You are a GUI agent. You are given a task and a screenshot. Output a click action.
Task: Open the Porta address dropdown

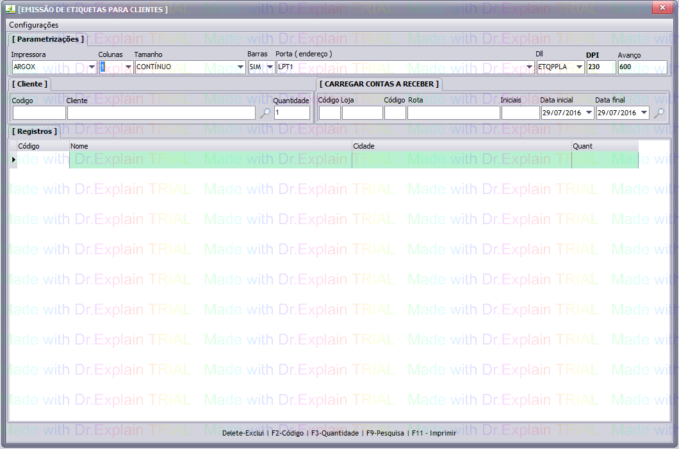point(530,67)
